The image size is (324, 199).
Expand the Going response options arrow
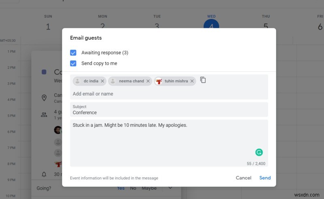pyautogui.click(x=170, y=188)
